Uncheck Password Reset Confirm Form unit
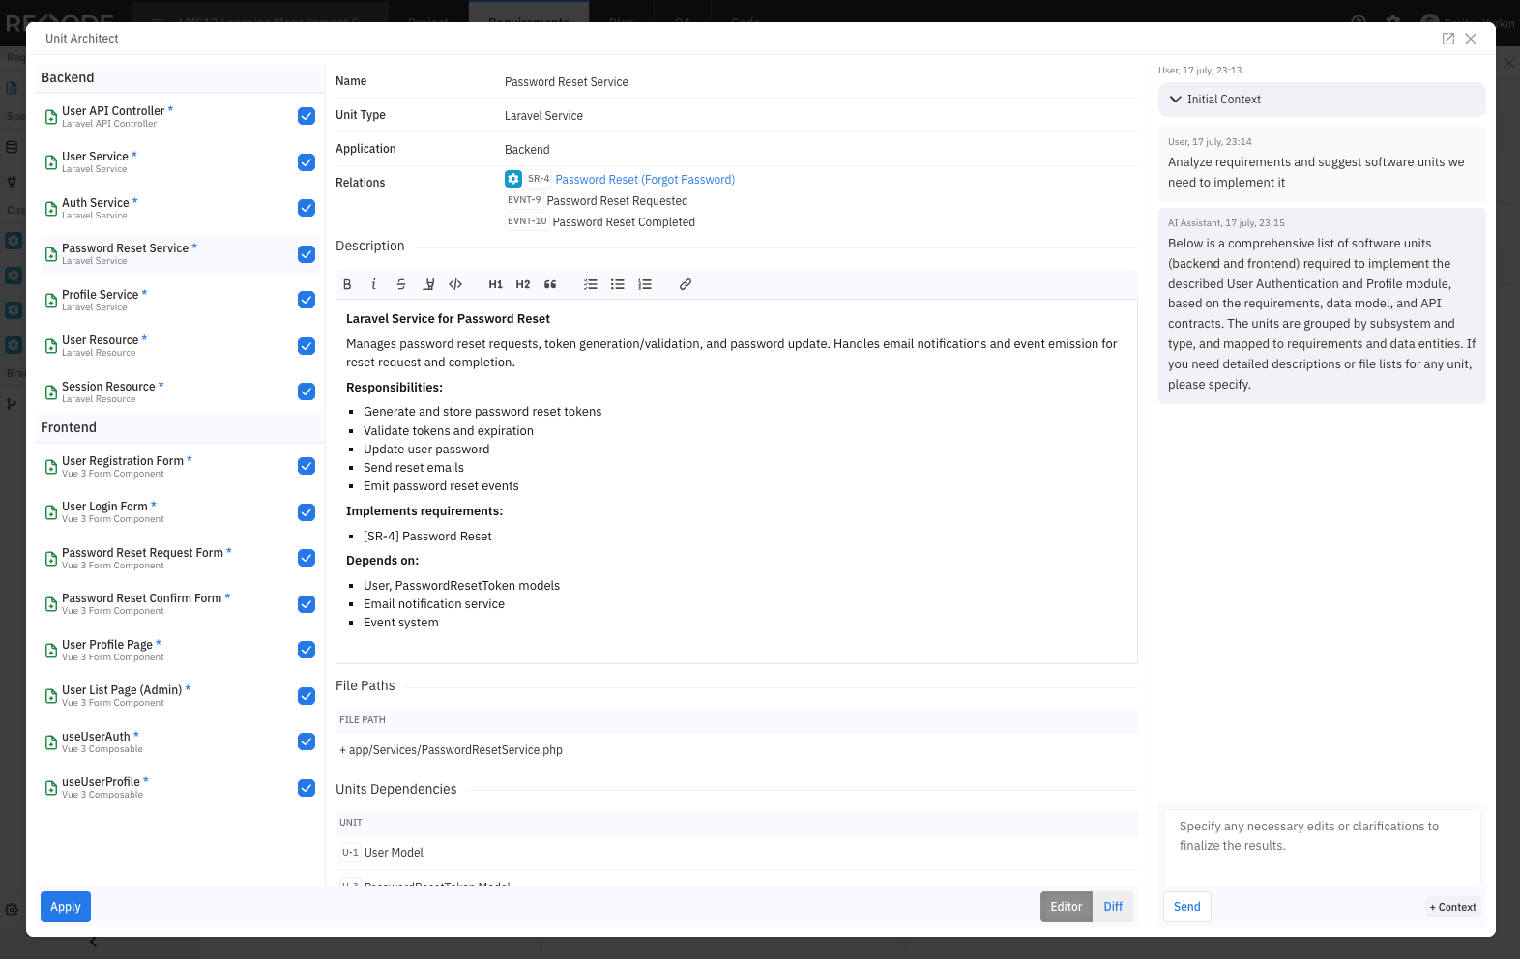1520x959 pixels. click(307, 604)
